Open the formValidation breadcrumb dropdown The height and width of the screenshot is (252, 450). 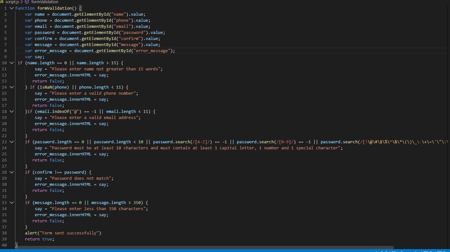pyautogui.click(x=44, y=2)
